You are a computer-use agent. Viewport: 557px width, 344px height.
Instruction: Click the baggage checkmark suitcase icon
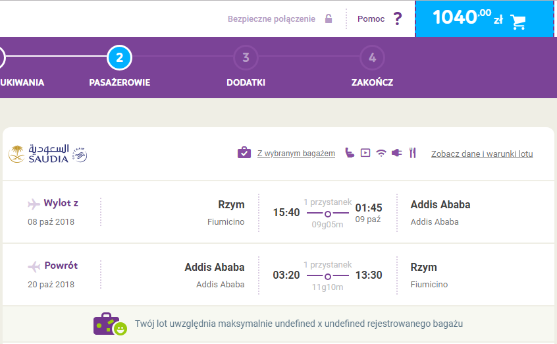[244, 153]
